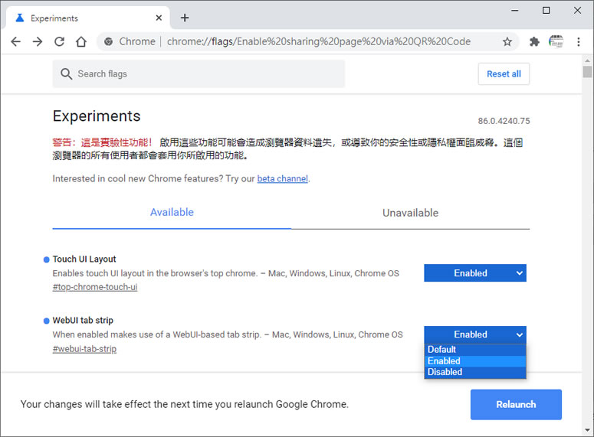
Task: Click the extension icon beside the puzzle piece
Action: (x=556, y=41)
